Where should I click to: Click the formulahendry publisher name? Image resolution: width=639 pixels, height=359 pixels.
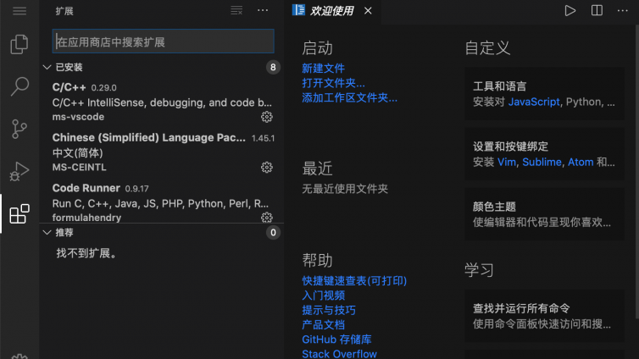coord(86,218)
